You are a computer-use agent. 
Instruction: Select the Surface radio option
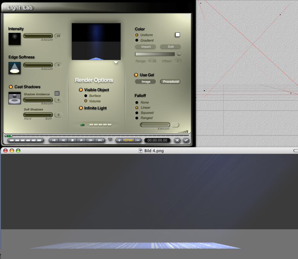click(x=86, y=96)
